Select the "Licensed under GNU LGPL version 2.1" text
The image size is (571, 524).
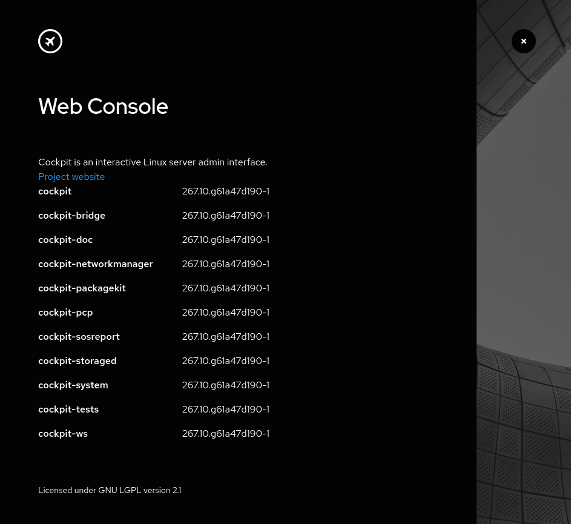[110, 491]
